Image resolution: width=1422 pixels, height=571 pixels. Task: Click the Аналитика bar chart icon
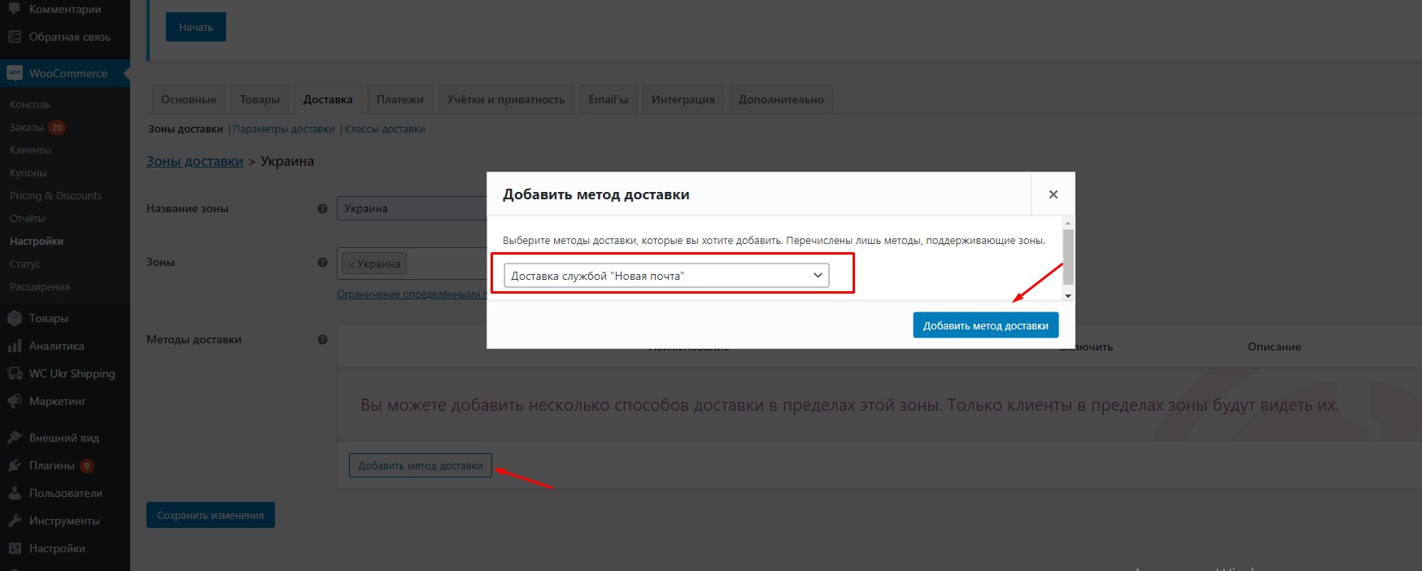click(15, 347)
